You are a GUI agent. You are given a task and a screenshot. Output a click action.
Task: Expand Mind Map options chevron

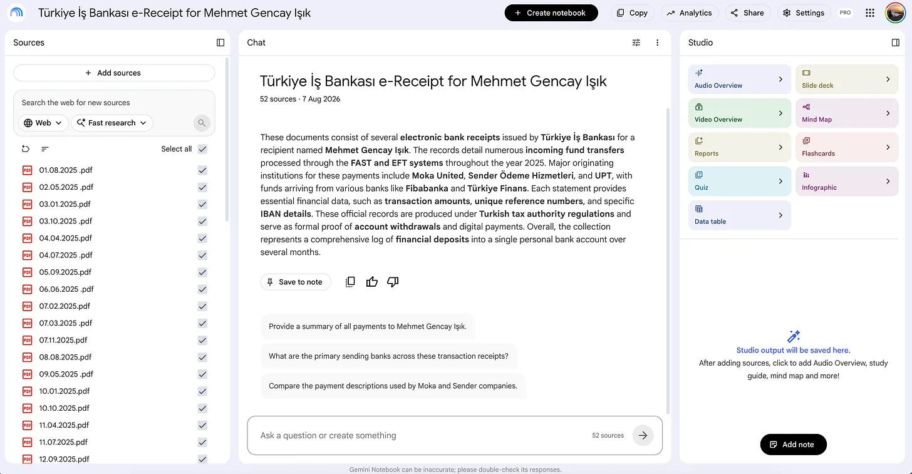click(x=888, y=113)
